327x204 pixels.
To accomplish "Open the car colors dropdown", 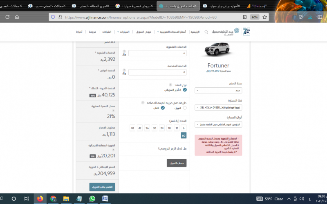I will [218, 124].
